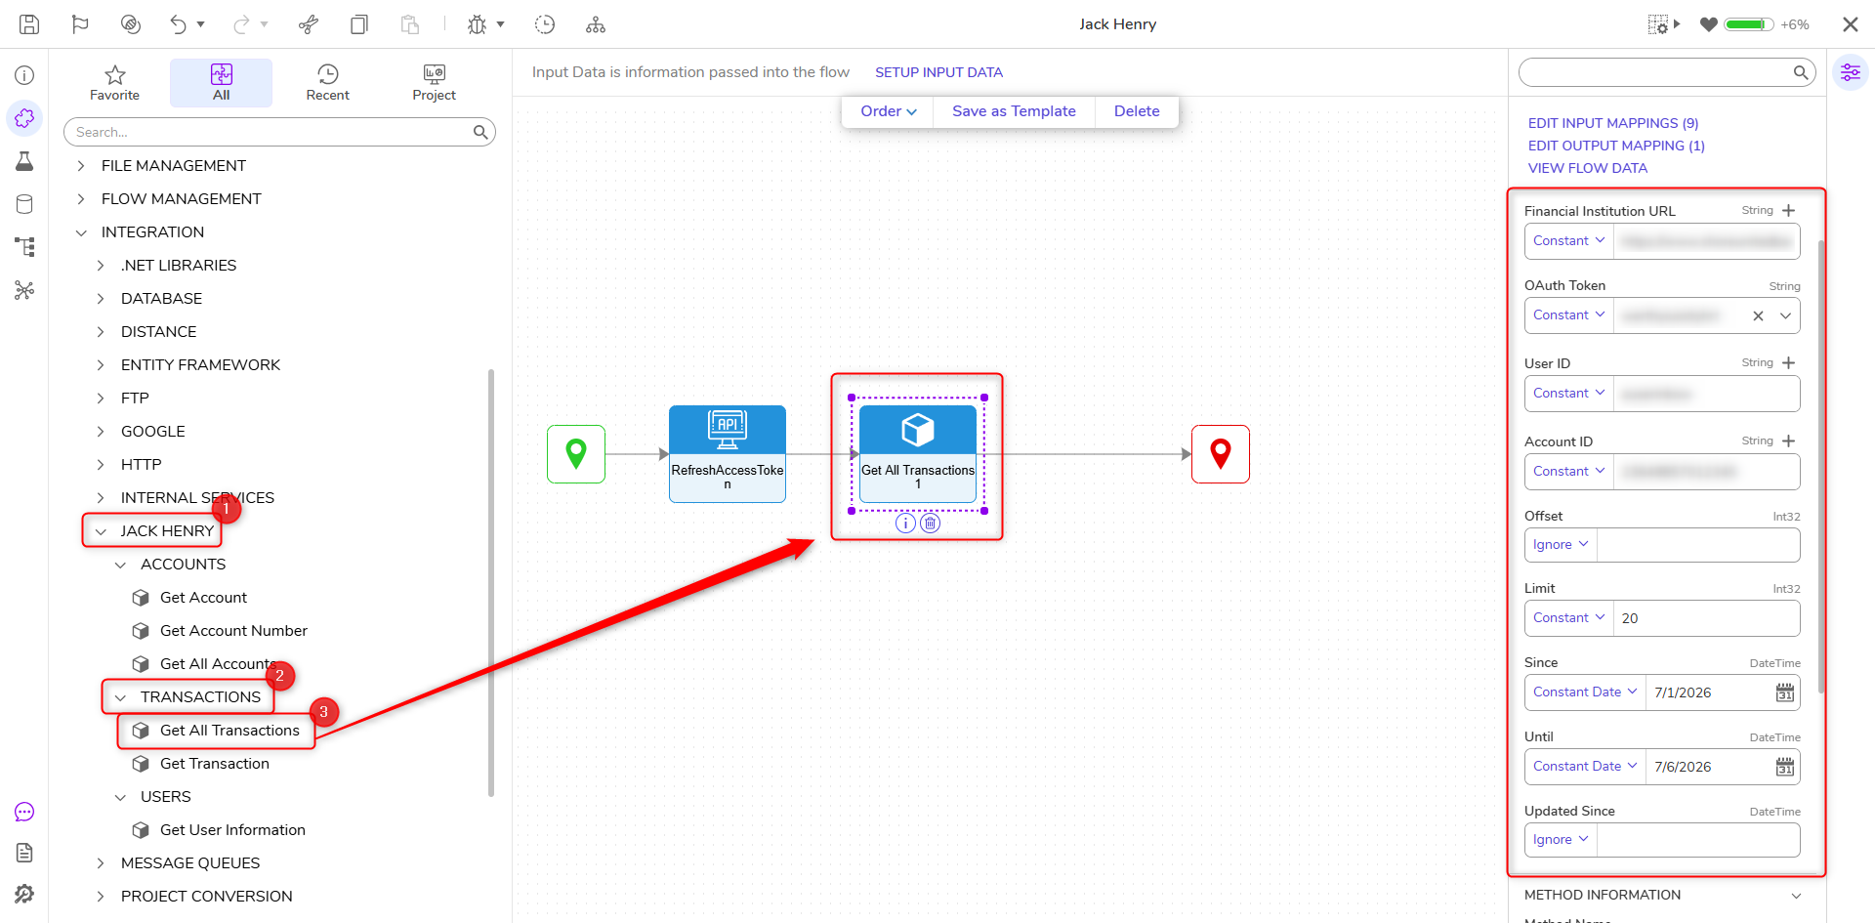
Task: Click the heart icon near the progress bar
Action: coord(1708,24)
